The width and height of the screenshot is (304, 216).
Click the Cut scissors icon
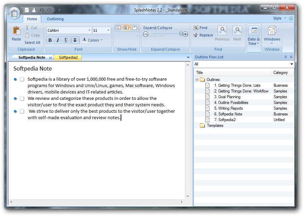click(27, 28)
